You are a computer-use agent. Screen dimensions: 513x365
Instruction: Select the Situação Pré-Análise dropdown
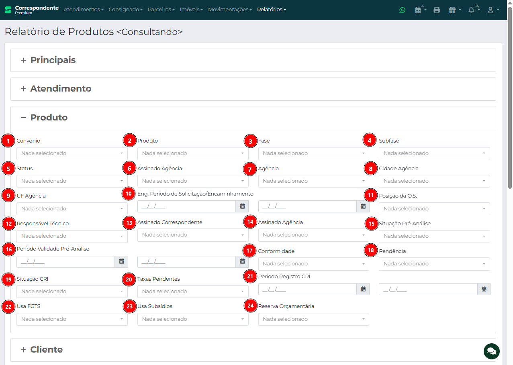tap(434, 236)
